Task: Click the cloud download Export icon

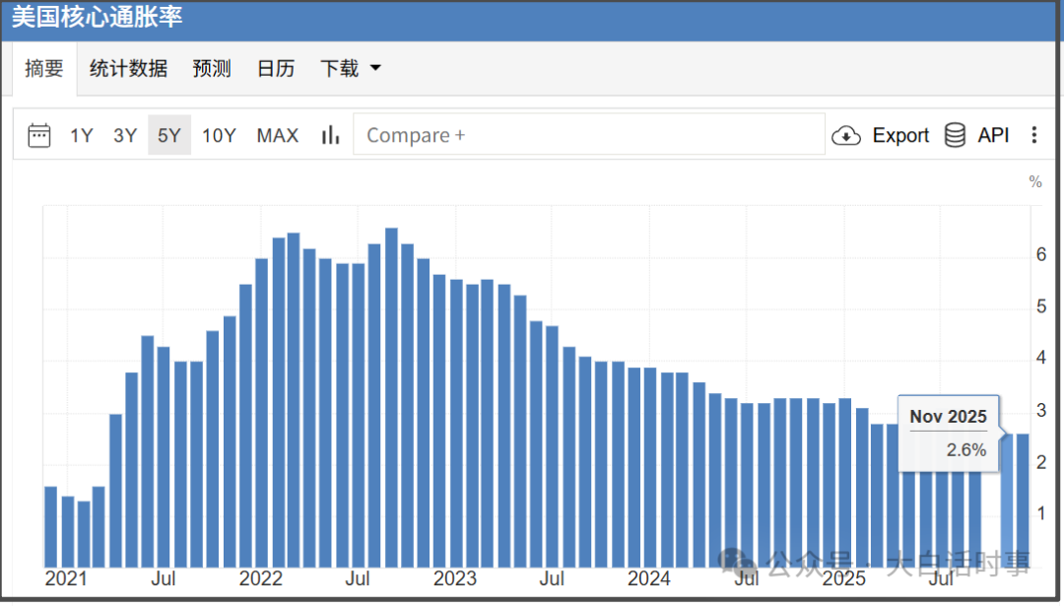Action: (x=846, y=136)
